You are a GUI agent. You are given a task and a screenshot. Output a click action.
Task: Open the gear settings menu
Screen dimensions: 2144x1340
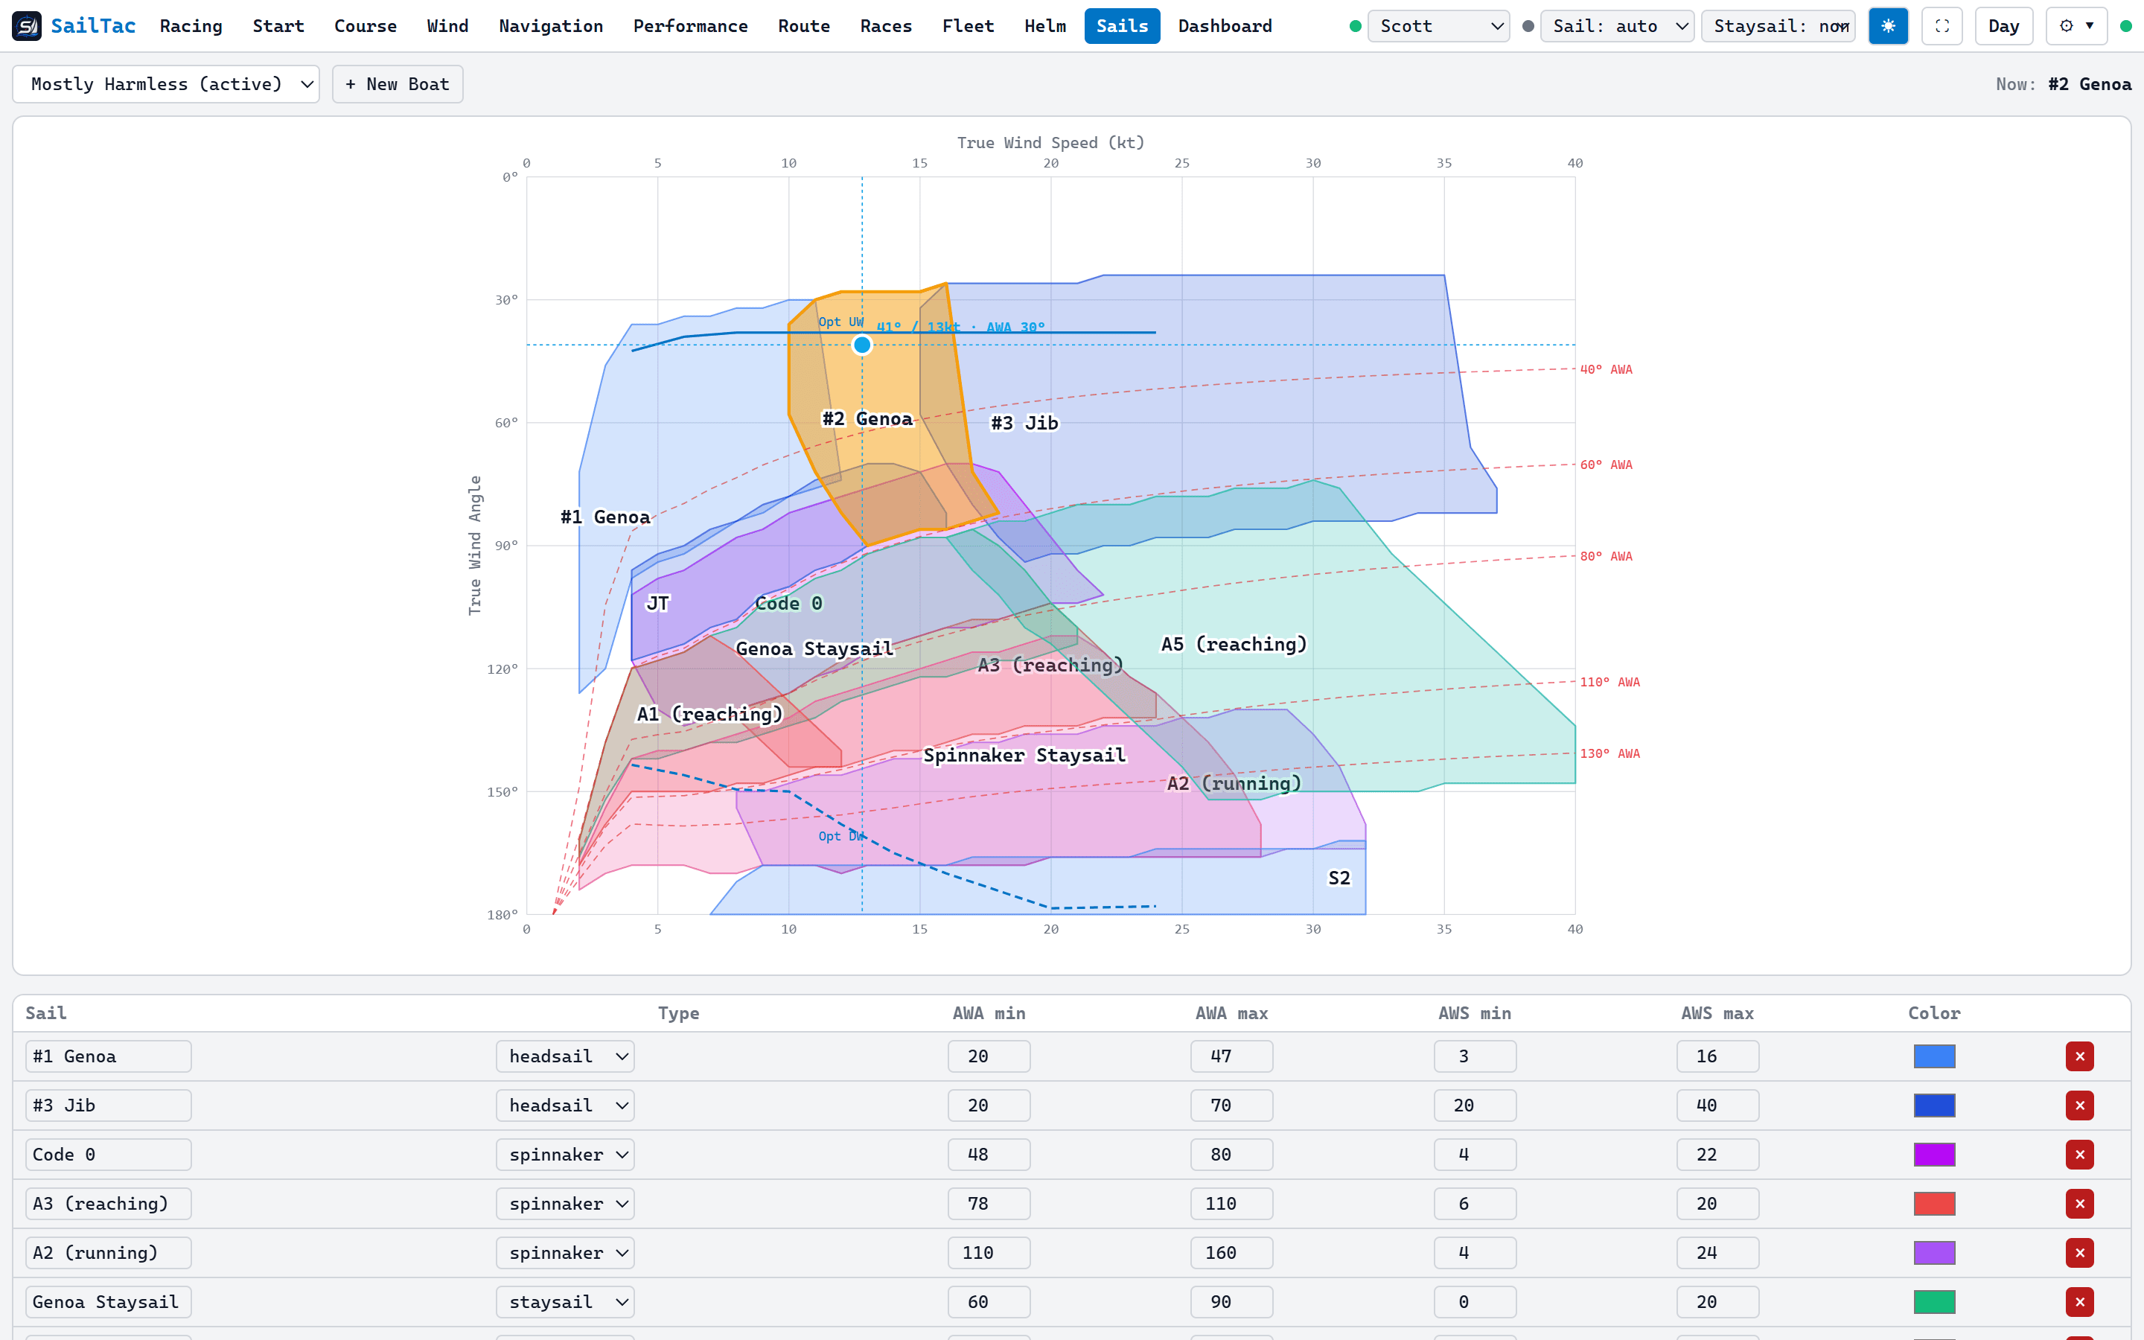(2076, 26)
